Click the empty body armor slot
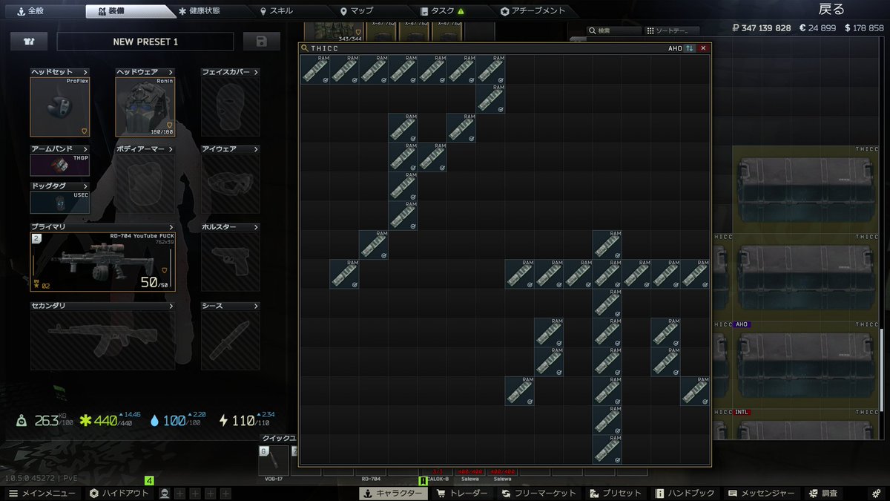 pyautogui.click(x=145, y=183)
